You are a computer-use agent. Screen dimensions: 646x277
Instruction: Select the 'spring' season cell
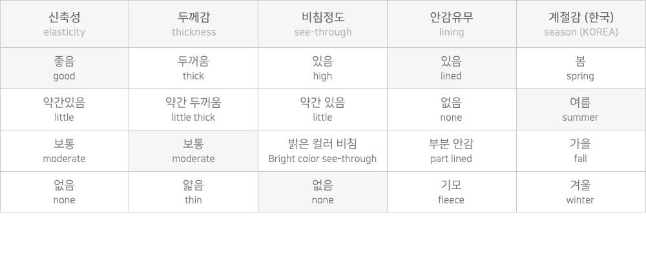pos(581,68)
